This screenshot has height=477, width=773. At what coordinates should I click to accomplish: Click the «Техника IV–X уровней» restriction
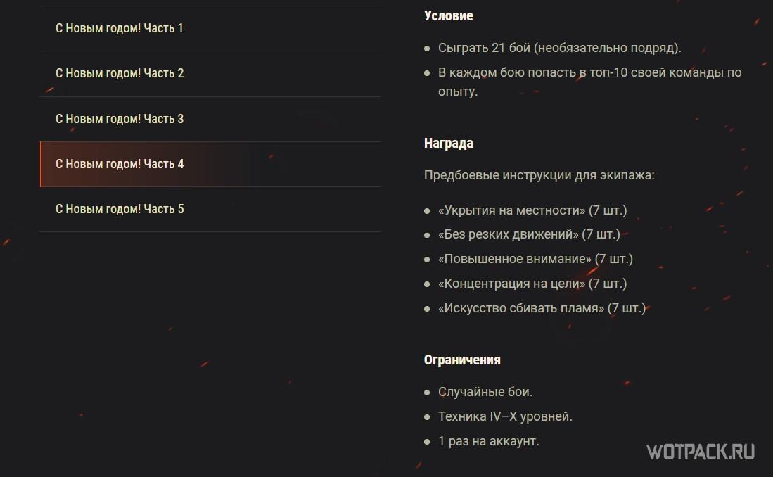(504, 416)
